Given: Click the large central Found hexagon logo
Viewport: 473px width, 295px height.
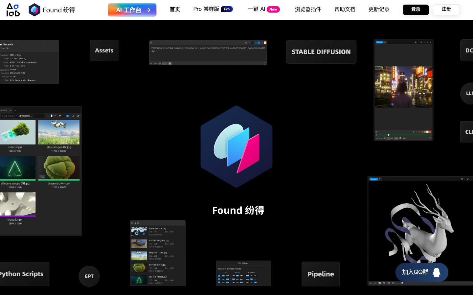Looking at the screenshot, I should pyautogui.click(x=236, y=147).
